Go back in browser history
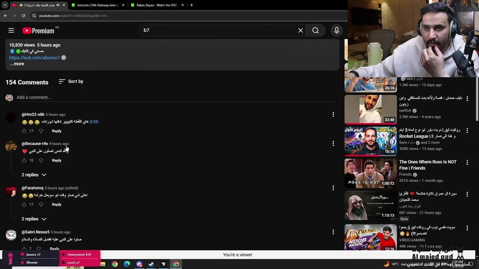The width and height of the screenshot is (479, 269). coord(5,16)
